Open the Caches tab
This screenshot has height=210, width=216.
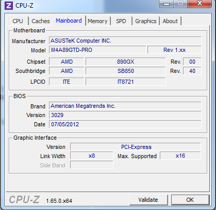pyautogui.click(x=41, y=21)
